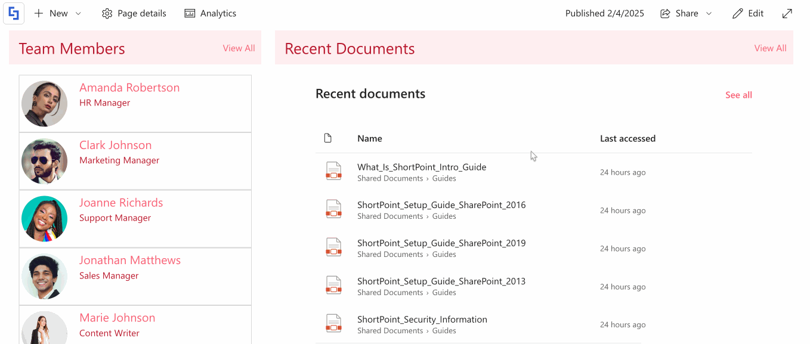Click Guides folder under ShortPoint_Setup_Guide_SharePoint_2016
The image size is (810, 344).
444,216
